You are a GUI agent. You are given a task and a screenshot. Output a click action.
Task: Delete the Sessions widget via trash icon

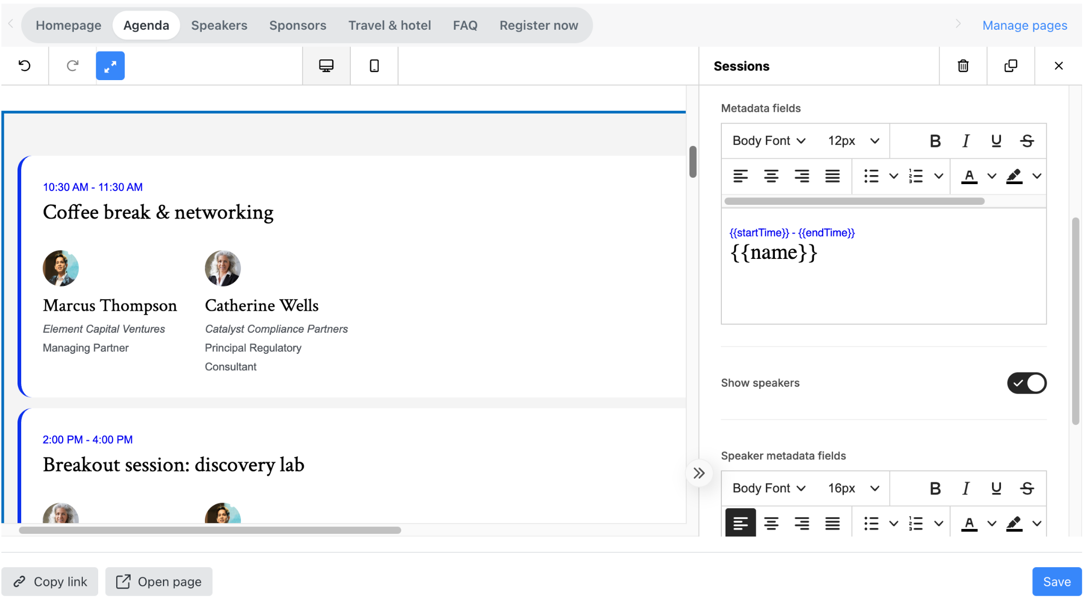coord(963,66)
